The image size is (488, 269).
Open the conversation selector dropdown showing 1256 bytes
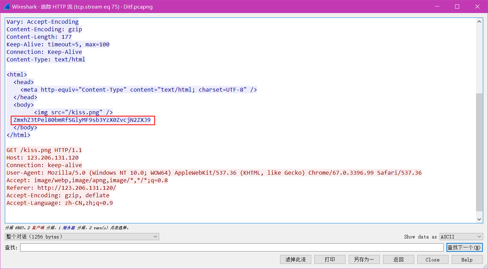tap(82, 236)
